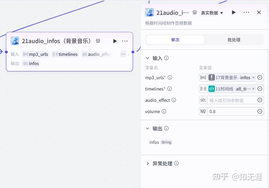Viewport: 269px width, 188px height.
Task: Open type selector of mp3_urls field
Action: [x=203, y=77]
